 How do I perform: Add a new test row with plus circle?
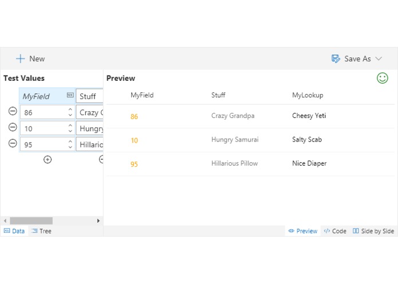pos(48,159)
